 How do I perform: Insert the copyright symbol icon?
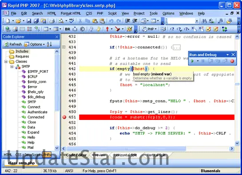83,29
